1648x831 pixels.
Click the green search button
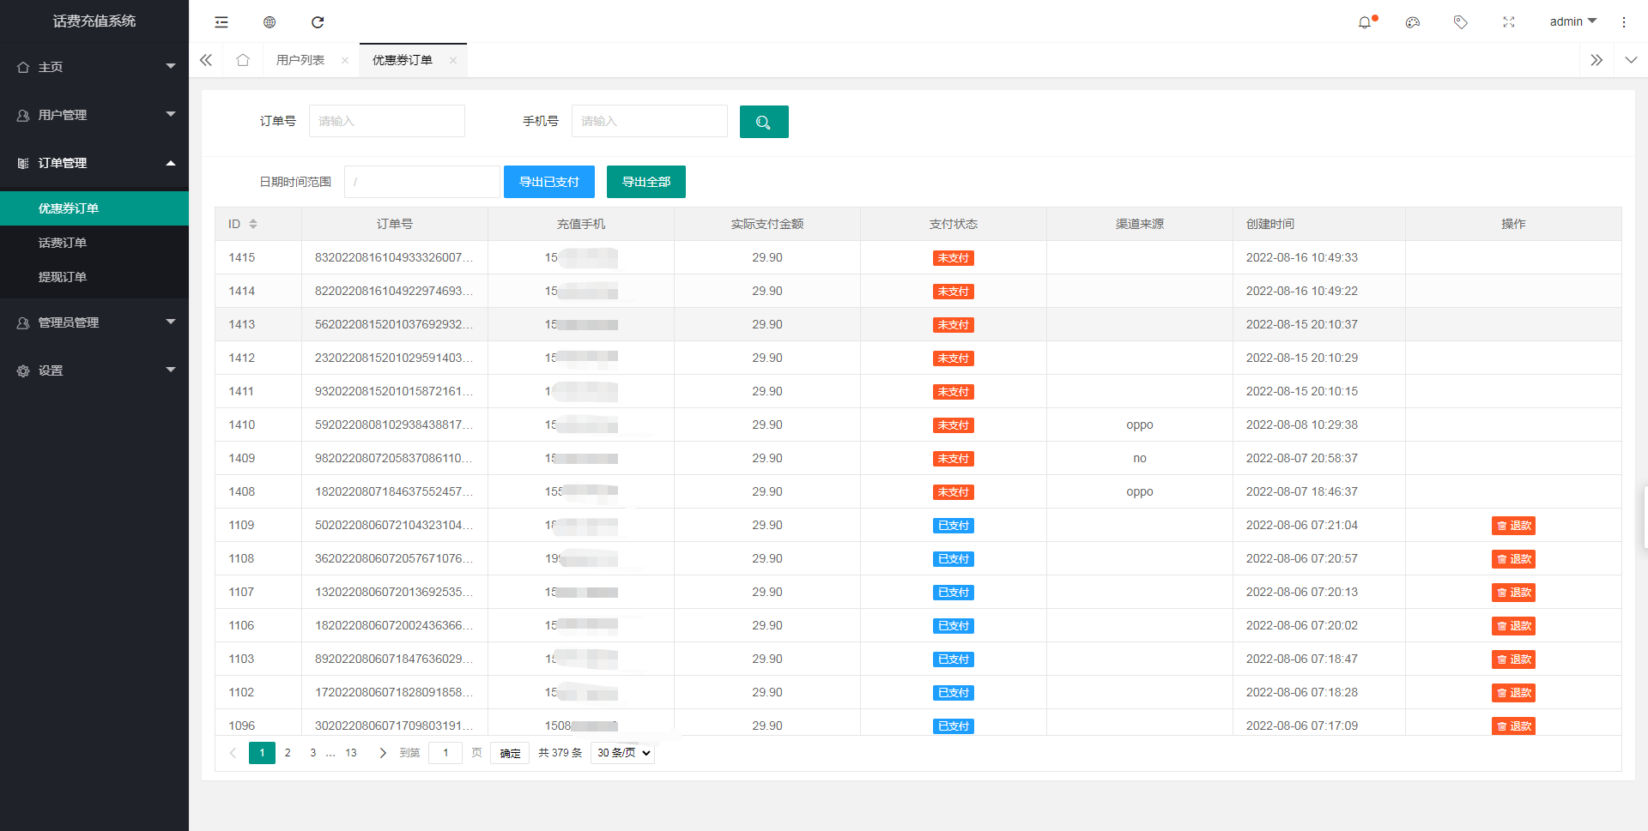coord(764,122)
